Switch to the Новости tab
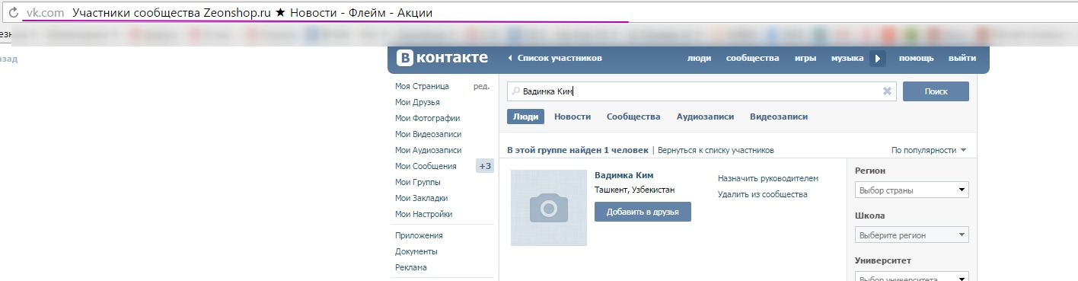Image resolution: width=1078 pixels, height=281 pixels. pyautogui.click(x=572, y=117)
